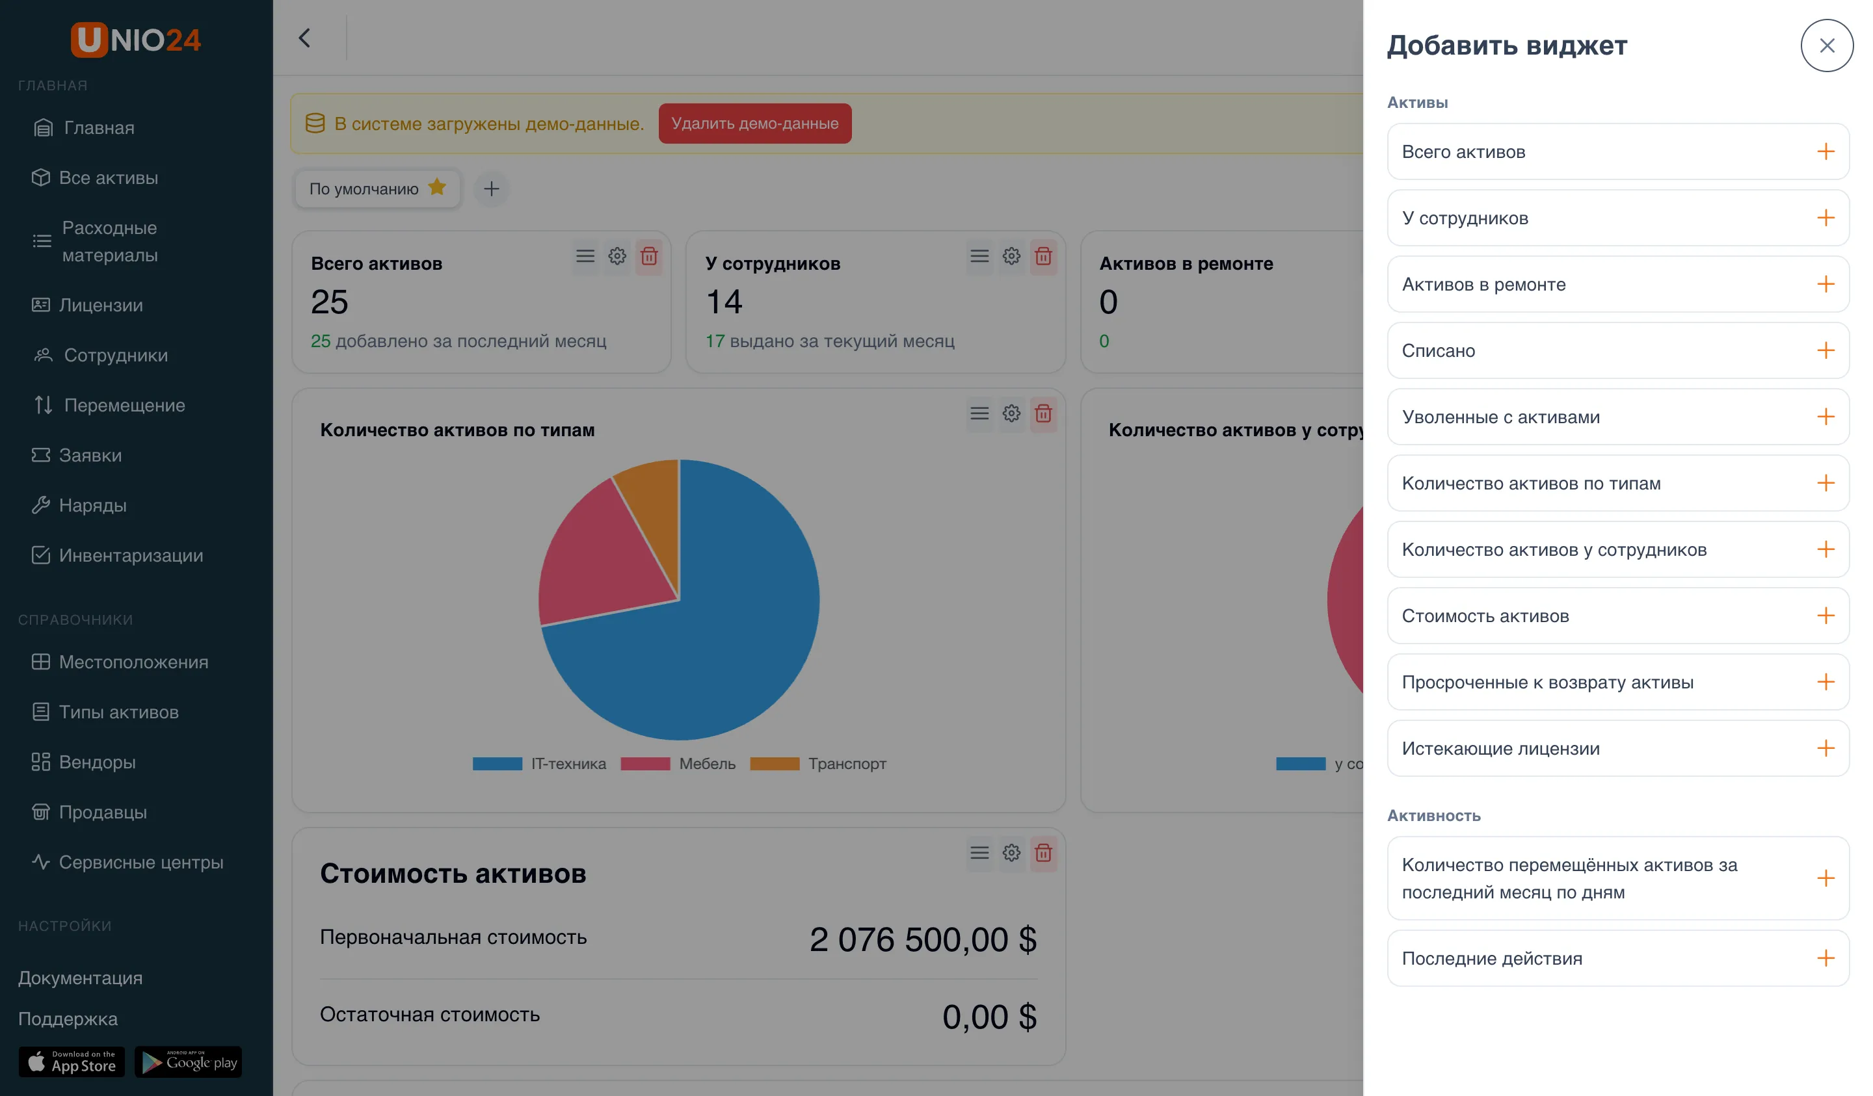Viewport: 1873px width, 1096px height.
Task: Add the У сотрудников widget
Action: coord(1826,218)
